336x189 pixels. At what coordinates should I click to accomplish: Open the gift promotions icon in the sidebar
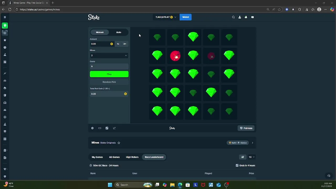coord(5,150)
